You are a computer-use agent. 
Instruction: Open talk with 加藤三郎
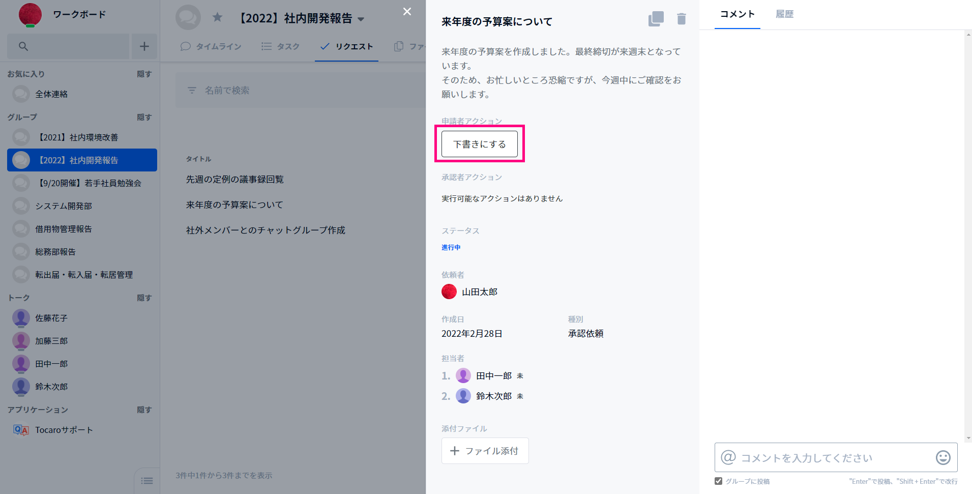pyautogui.click(x=82, y=341)
